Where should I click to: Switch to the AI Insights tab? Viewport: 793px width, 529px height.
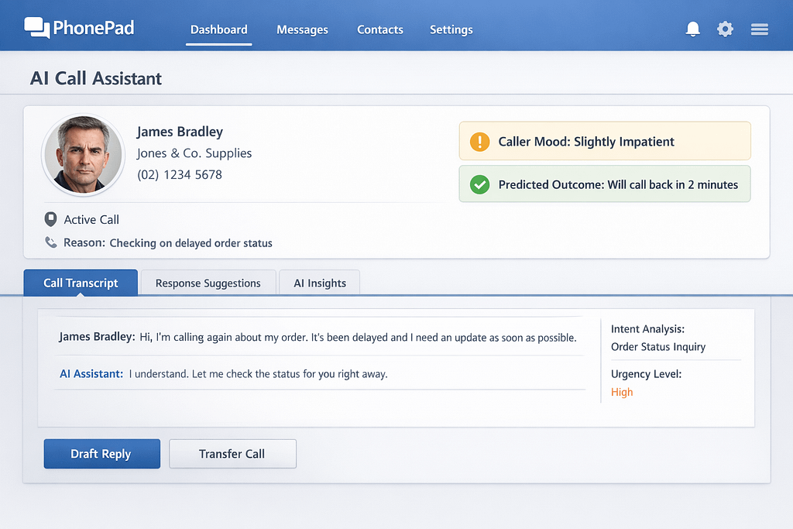pos(320,283)
